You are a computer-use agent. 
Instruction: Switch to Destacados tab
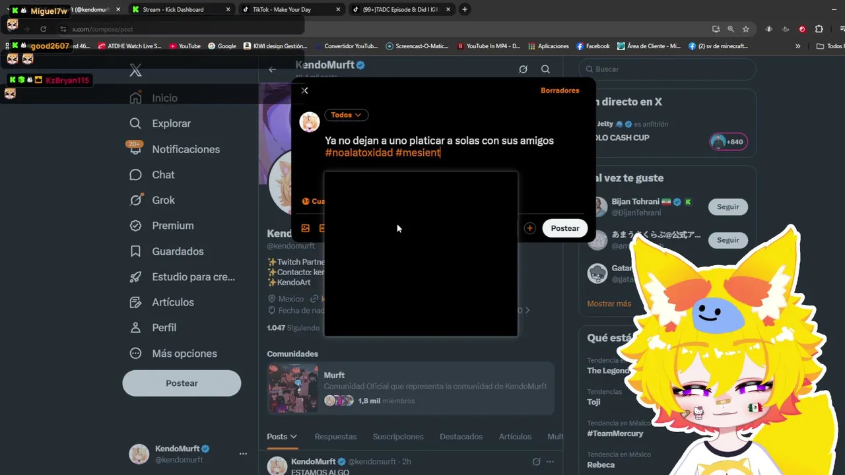tap(461, 437)
